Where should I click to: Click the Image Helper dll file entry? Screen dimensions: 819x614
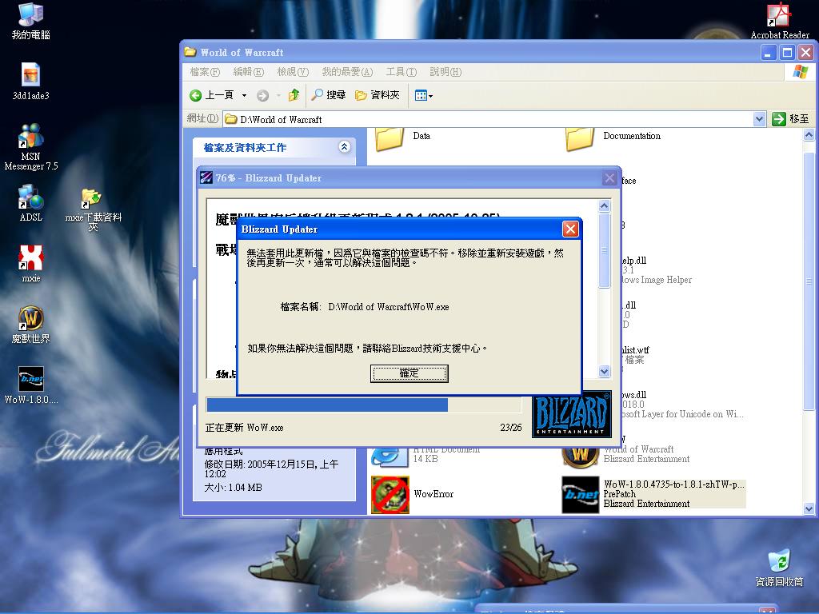(x=657, y=270)
